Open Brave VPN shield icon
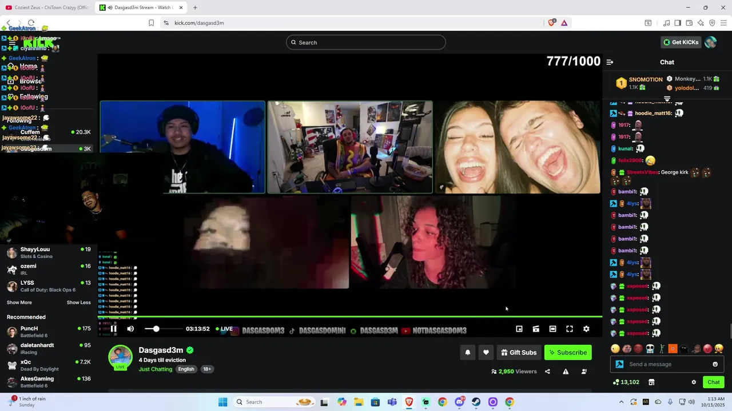 coord(712,23)
